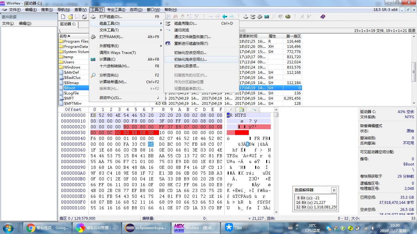417x234 pixels.
Task: Click the purple Help book toolbar icon
Action: 323,16
